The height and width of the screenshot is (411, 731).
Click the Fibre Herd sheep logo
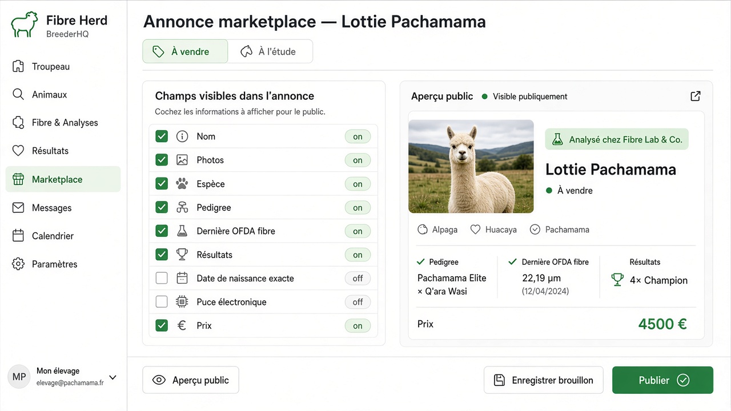[25, 25]
